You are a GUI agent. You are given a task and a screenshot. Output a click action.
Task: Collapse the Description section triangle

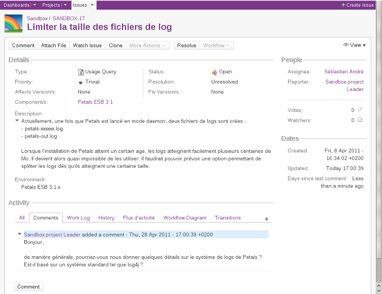(17, 120)
